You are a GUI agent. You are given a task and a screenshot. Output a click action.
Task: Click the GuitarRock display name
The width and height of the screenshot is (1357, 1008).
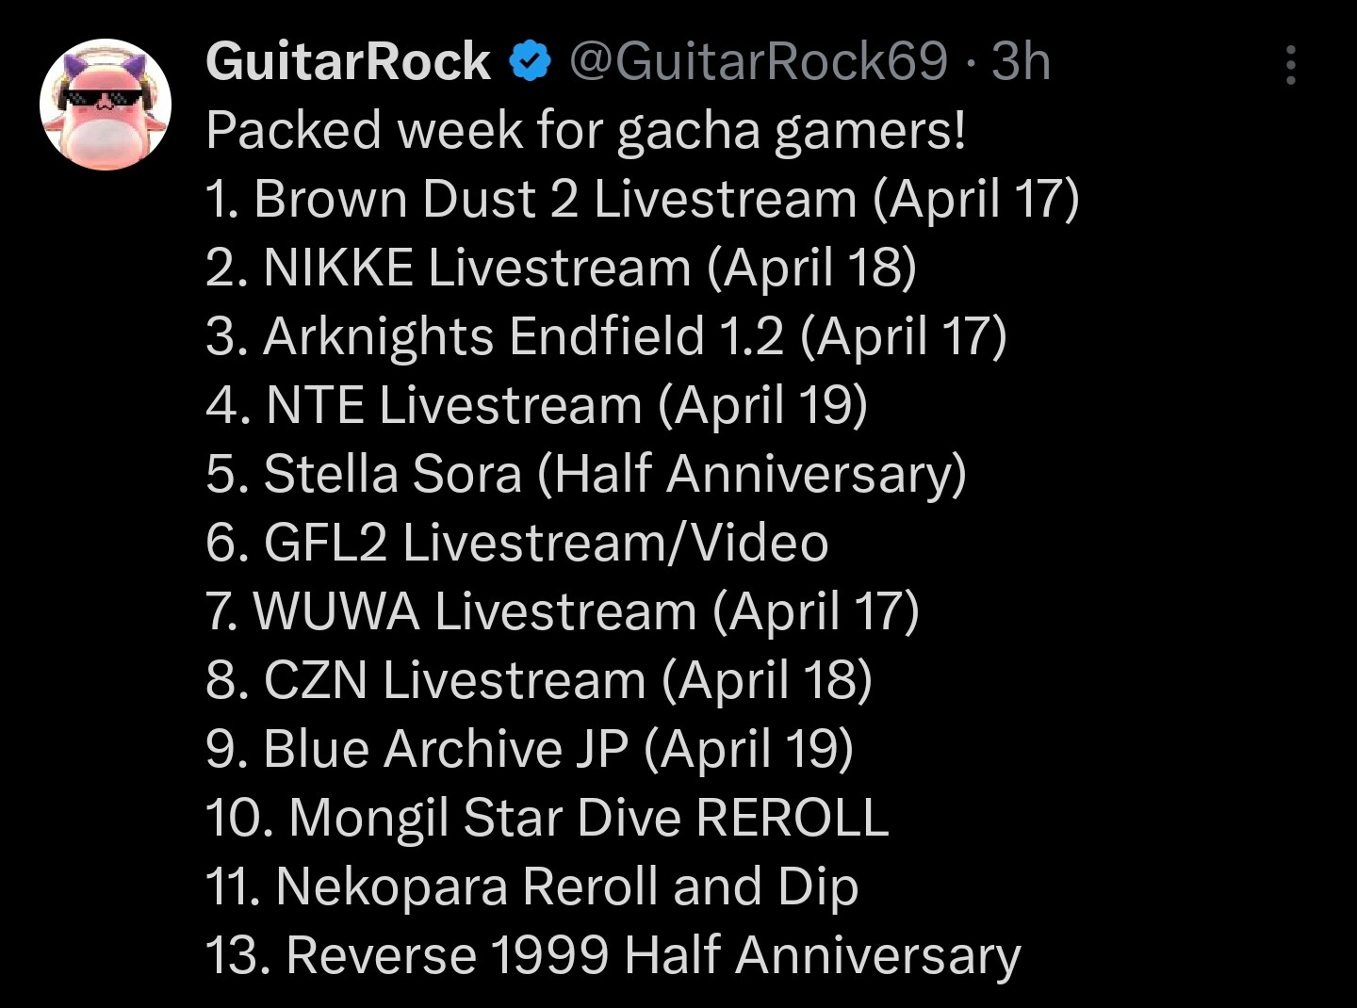(x=347, y=61)
